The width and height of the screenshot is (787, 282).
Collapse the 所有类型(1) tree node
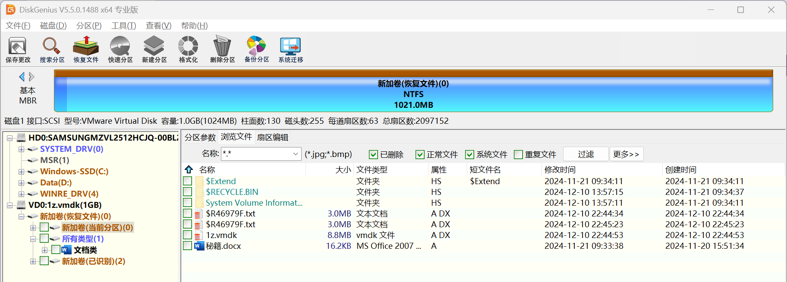tap(33, 239)
